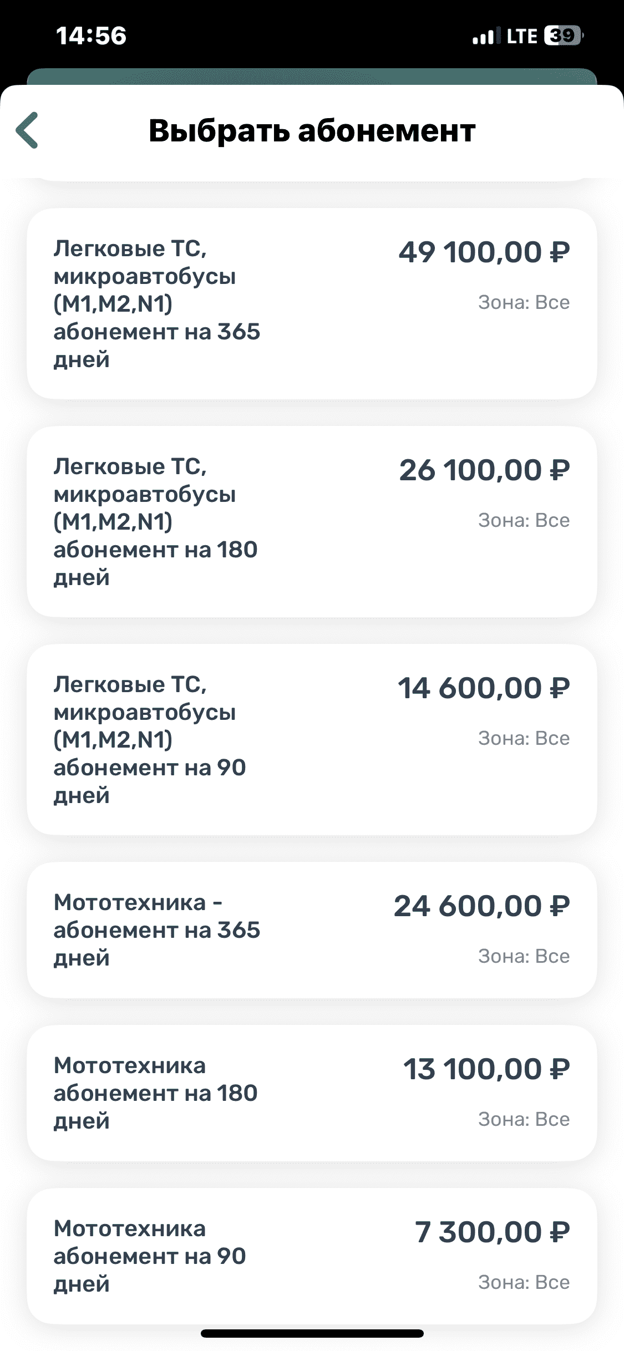
Task: Pick the cars 90-day subscription card
Action: pyautogui.click(x=311, y=739)
